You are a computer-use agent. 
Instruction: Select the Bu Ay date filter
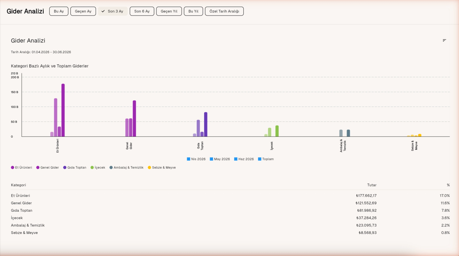[59, 11]
